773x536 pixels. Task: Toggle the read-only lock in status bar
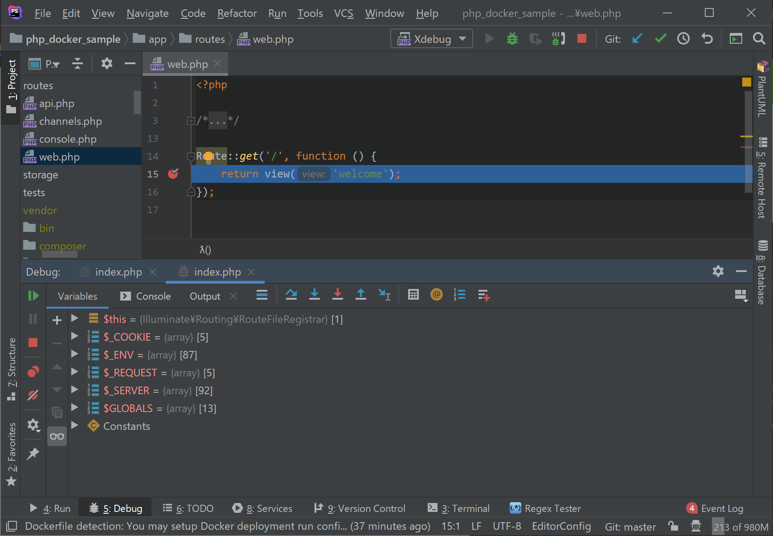(x=672, y=526)
